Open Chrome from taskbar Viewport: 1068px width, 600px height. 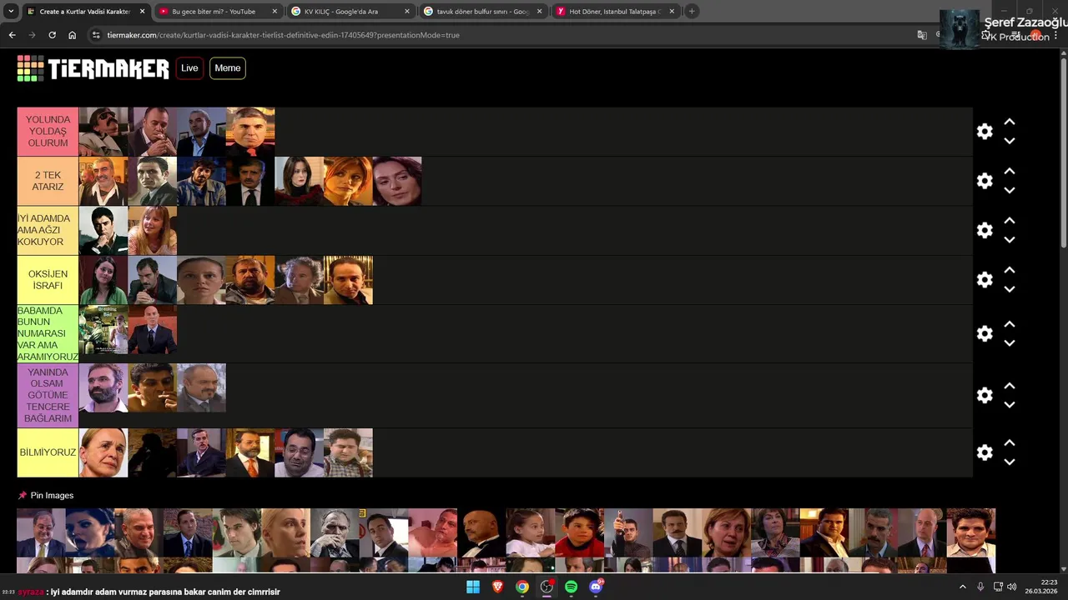(x=522, y=587)
